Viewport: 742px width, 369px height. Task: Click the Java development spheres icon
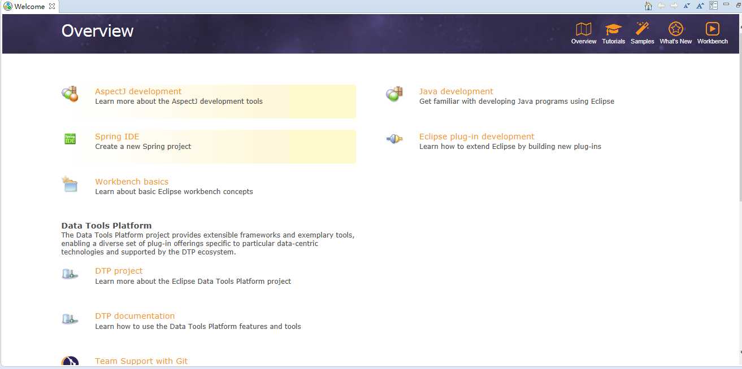394,94
